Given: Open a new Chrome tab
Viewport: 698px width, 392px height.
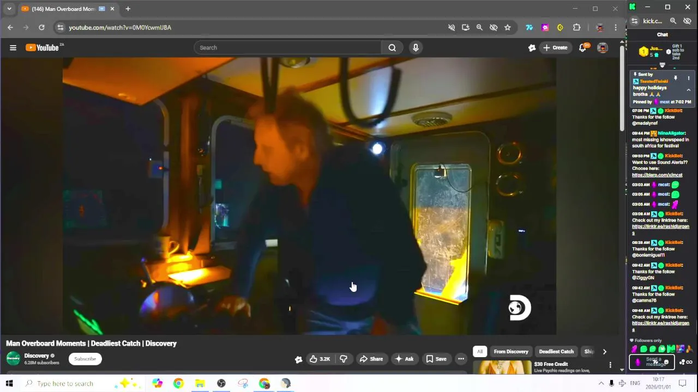Looking at the screenshot, I should pos(128,9).
